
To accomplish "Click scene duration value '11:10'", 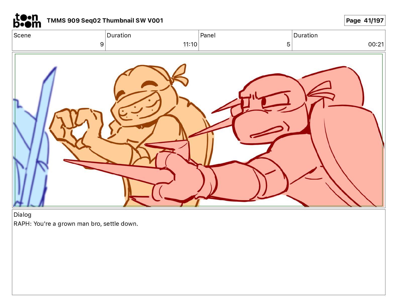I will click(190, 44).
